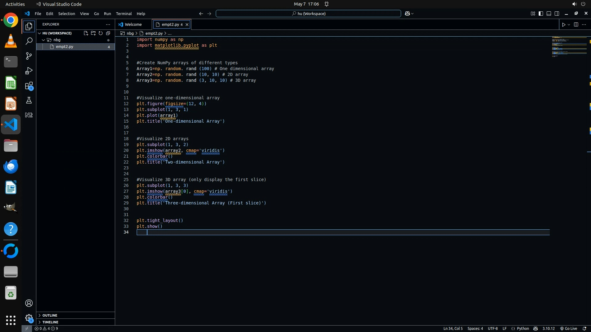591x332 pixels.
Task: Expand the OUTLINE section
Action: [x=50, y=315]
